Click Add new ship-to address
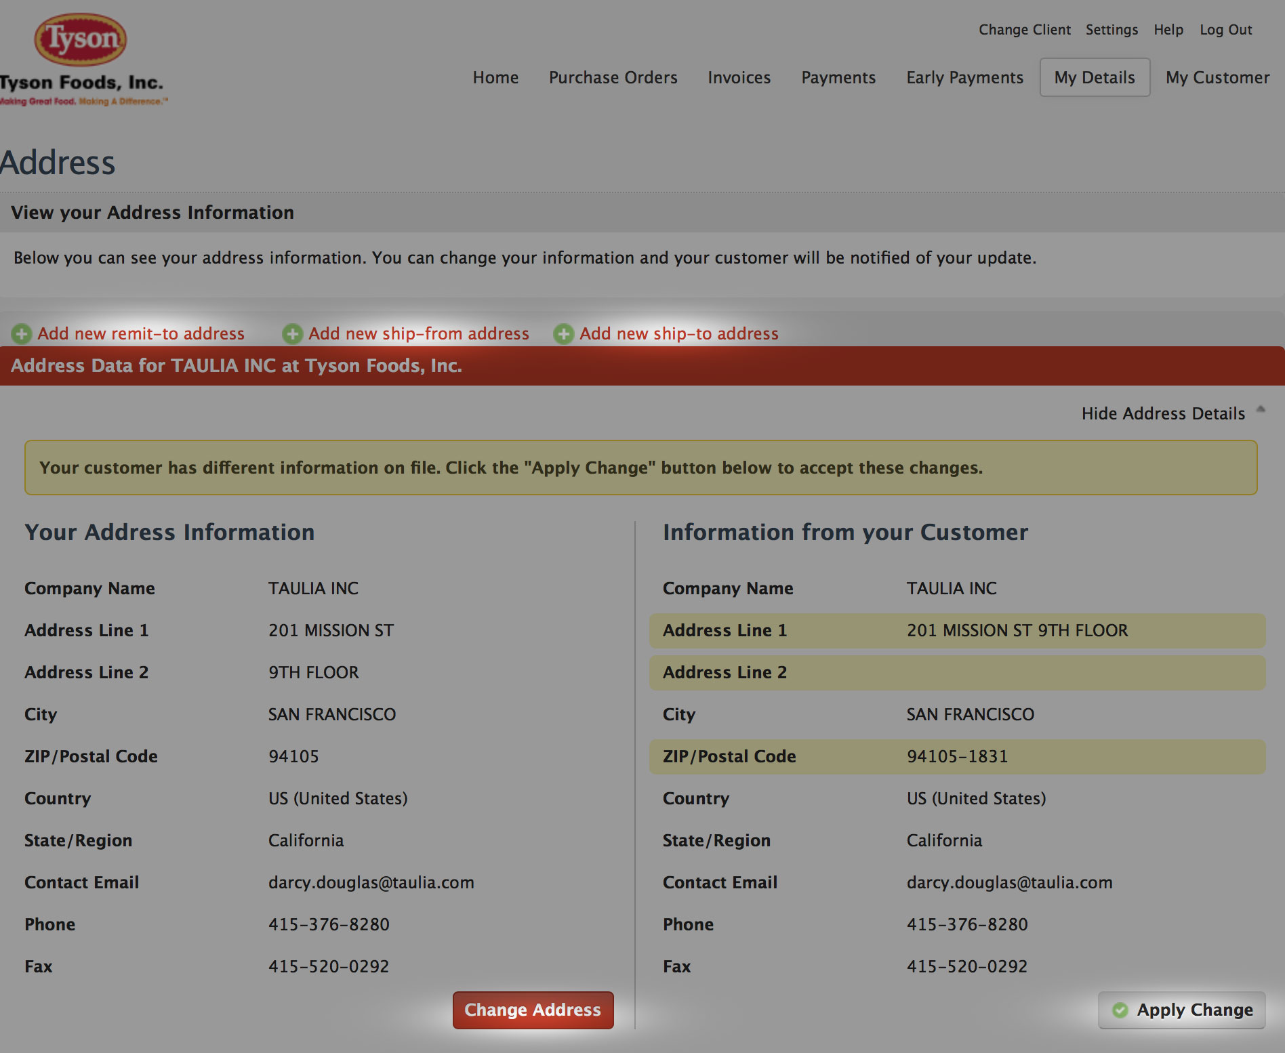Viewport: 1285px width, 1053px height. (x=679, y=333)
